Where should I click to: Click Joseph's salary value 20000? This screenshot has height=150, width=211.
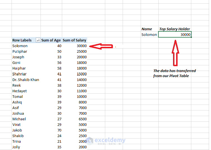point(82,57)
